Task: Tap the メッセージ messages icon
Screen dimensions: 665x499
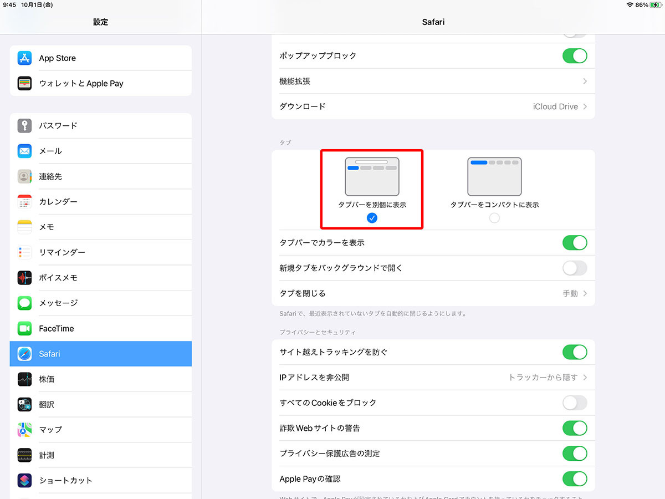Action: 24,303
